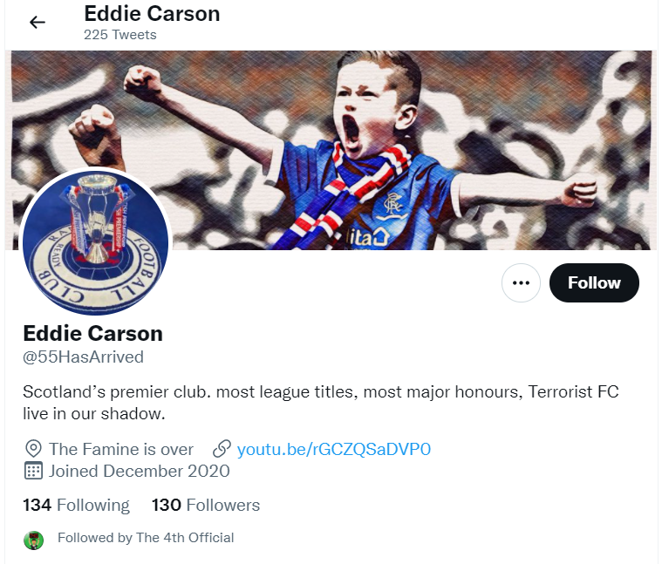
Task: Open the youtu.be/rGCZQSaDVP0 link
Action: click(x=333, y=449)
